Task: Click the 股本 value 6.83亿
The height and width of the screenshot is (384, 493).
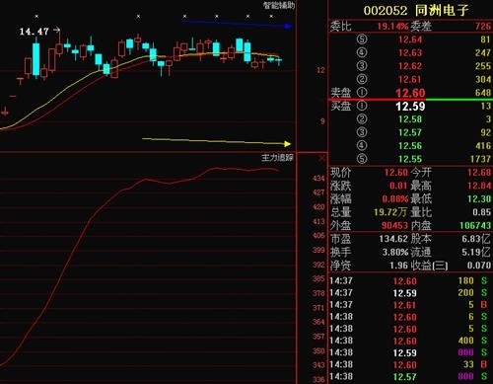Action: [x=476, y=239]
